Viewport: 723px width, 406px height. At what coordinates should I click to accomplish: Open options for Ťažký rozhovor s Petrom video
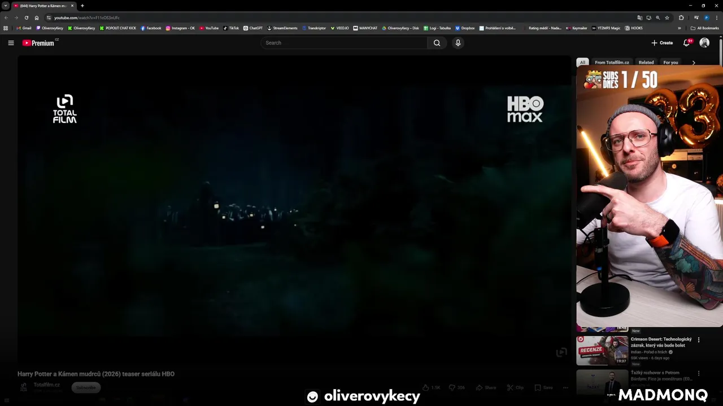699,373
